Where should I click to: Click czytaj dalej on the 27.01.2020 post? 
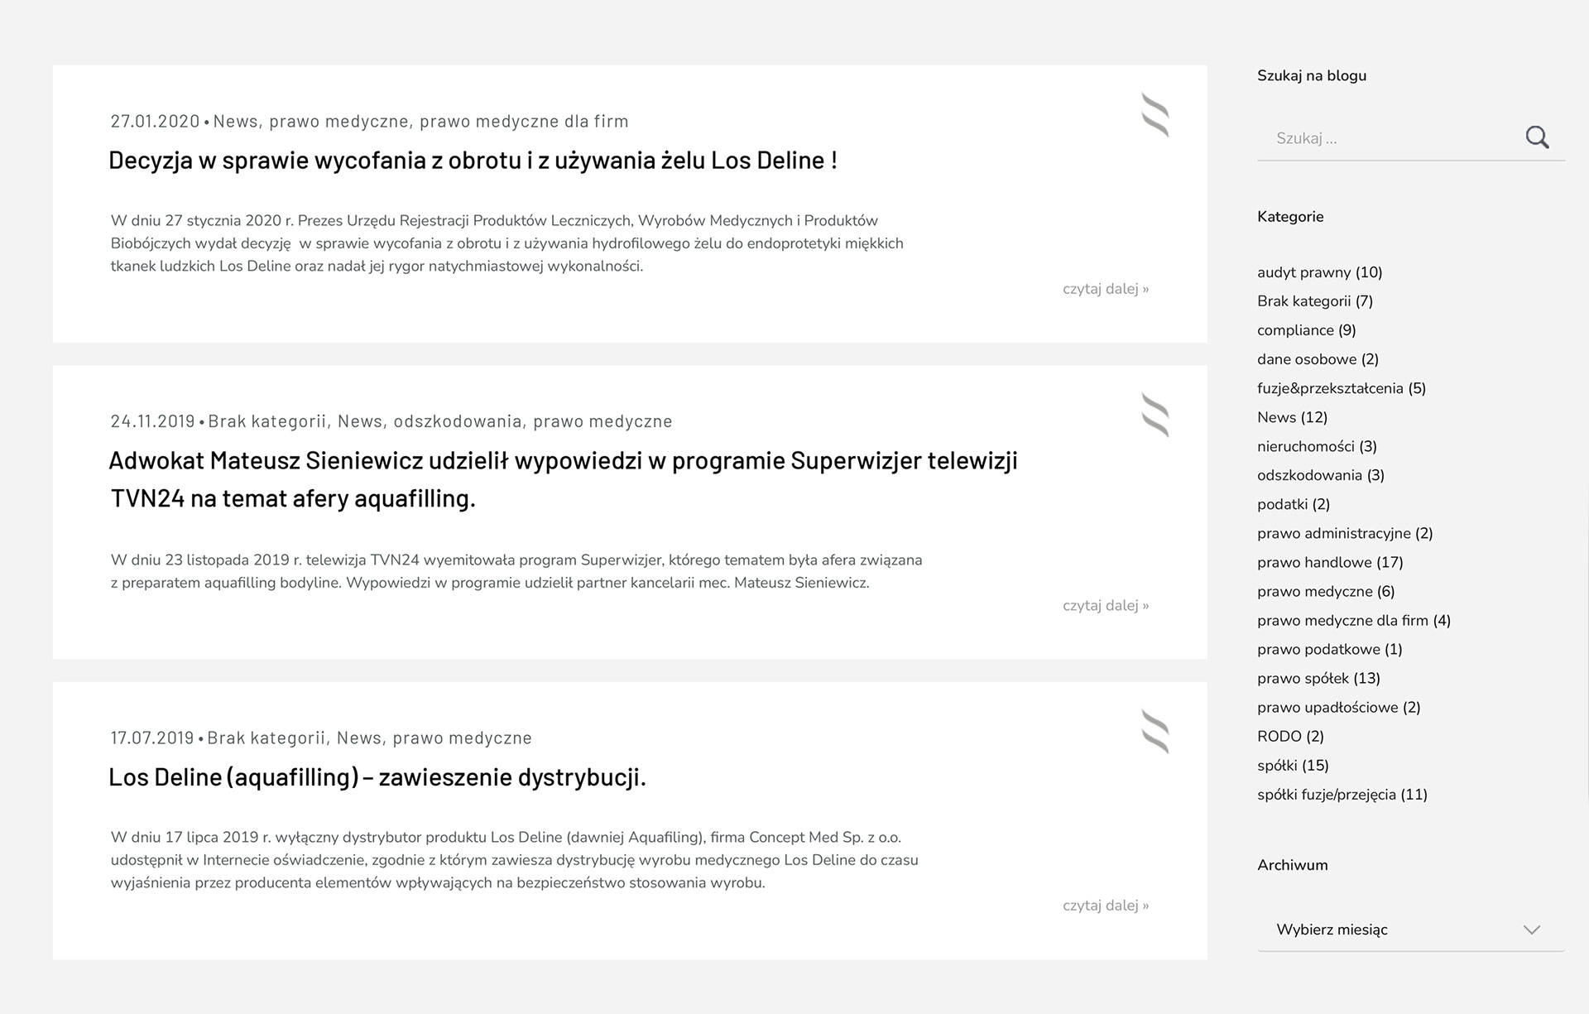1106,289
